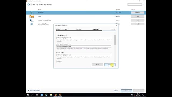172x97 pixels.
Task: Sort by the Released column header
Action: tap(118, 10)
